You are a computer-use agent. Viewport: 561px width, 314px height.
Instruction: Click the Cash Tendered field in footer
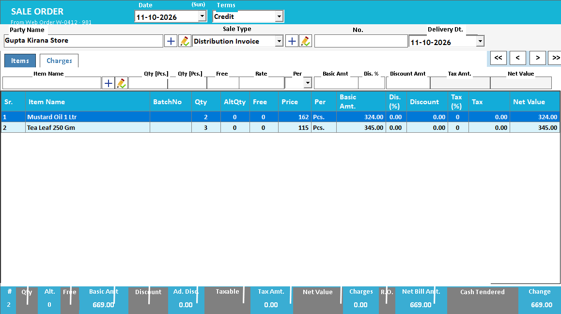point(483,300)
